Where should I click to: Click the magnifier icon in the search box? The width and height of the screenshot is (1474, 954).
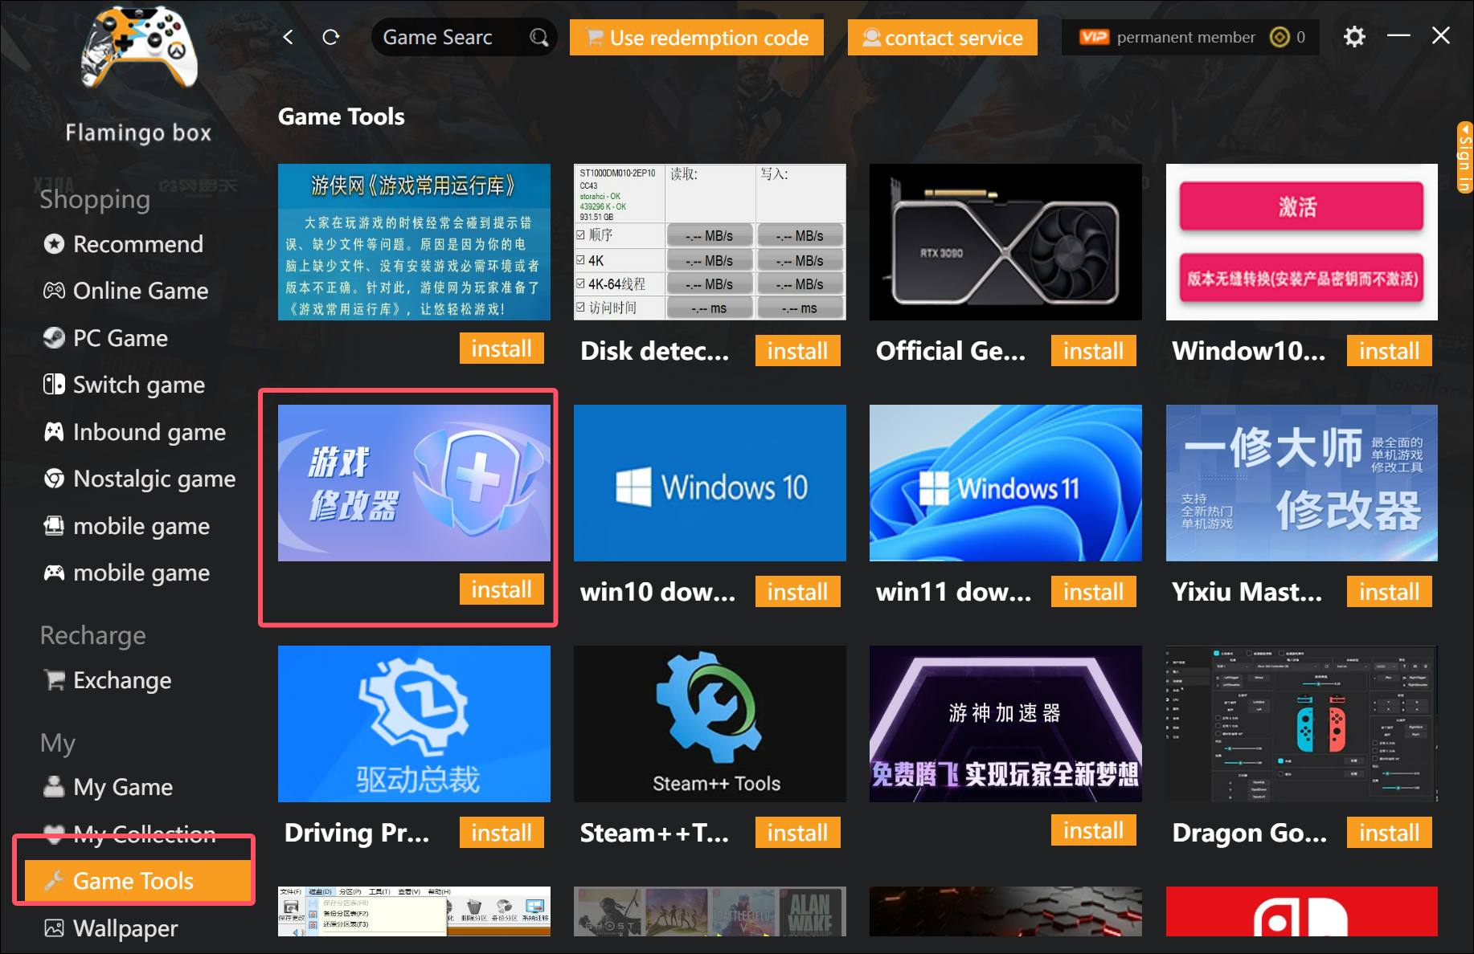click(538, 37)
